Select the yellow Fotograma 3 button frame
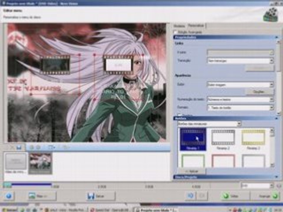Image resolution: width=283 pixels, height=212 pixels. point(253,139)
